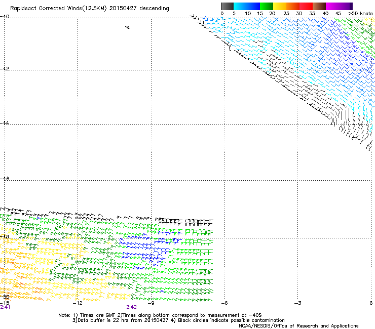
Task: Click the '>50 knots' legend label
Action: coord(360,14)
